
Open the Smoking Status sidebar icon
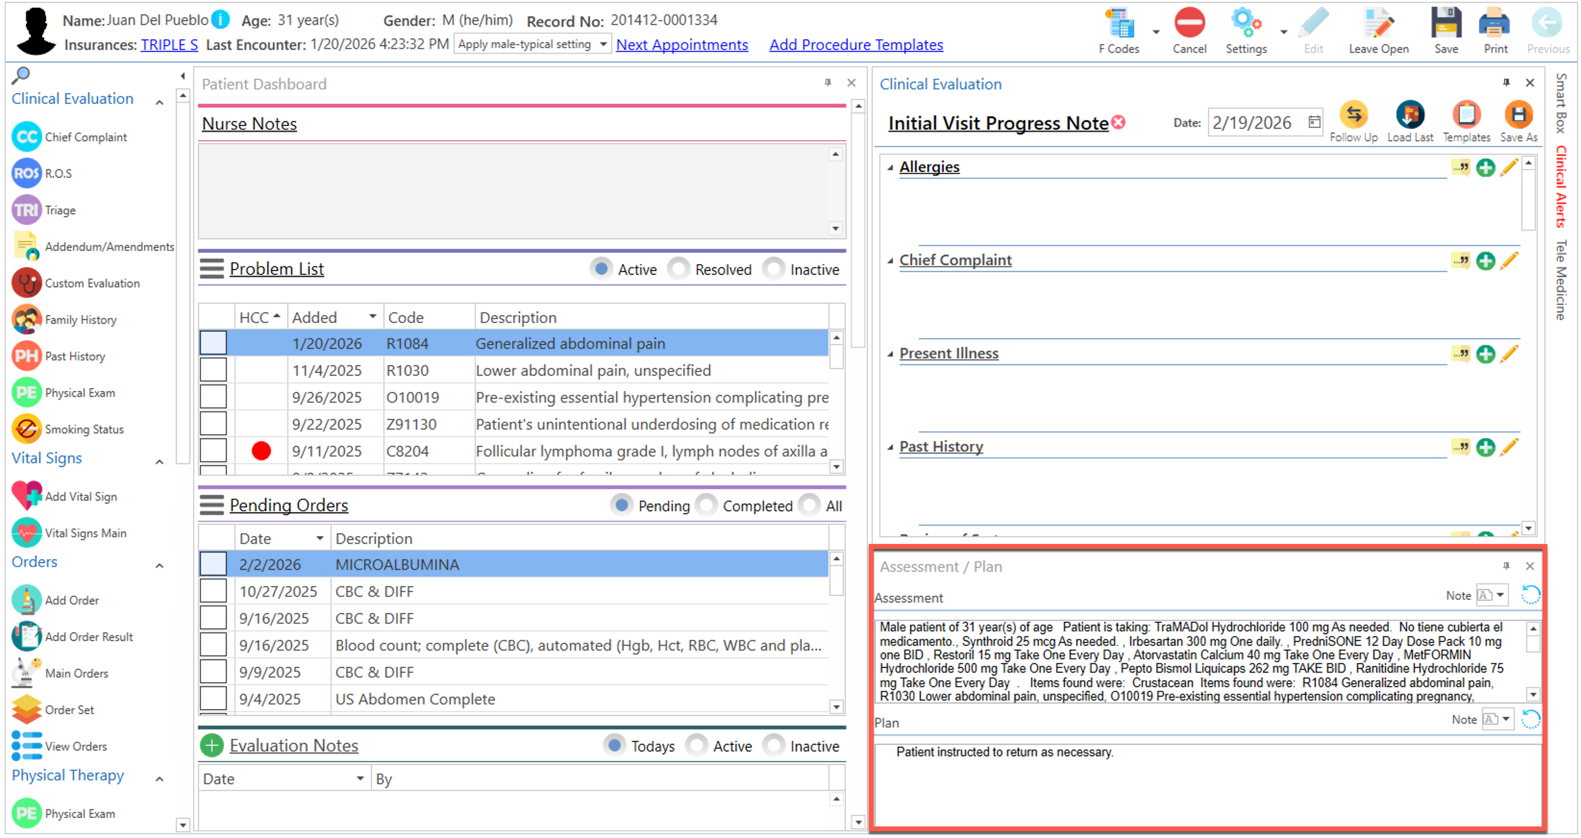coord(27,429)
